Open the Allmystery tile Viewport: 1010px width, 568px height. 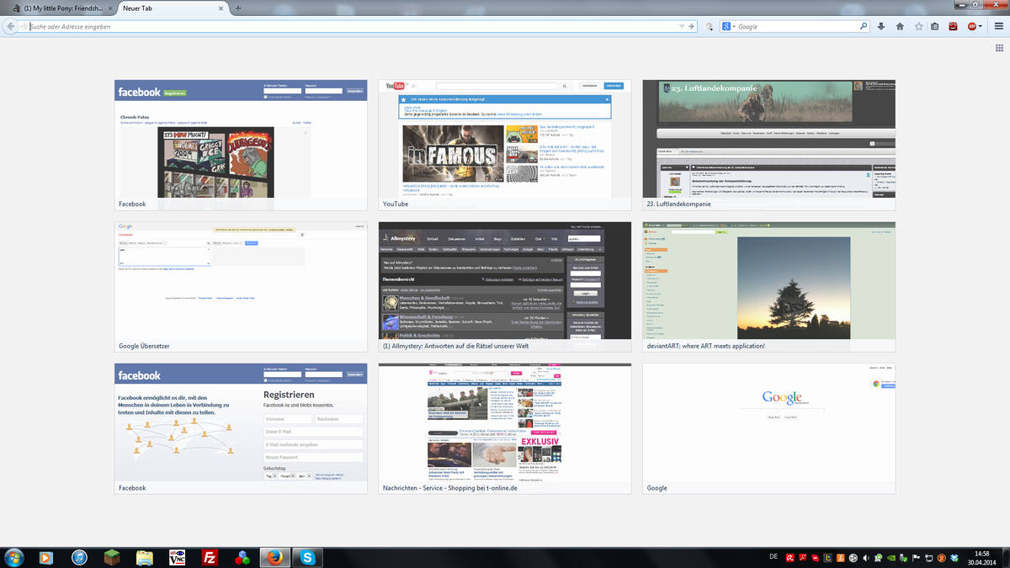(505, 287)
